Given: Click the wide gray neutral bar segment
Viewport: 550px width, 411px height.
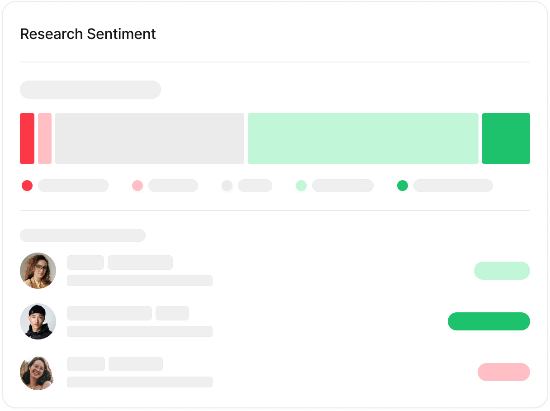Looking at the screenshot, I should click(x=149, y=138).
